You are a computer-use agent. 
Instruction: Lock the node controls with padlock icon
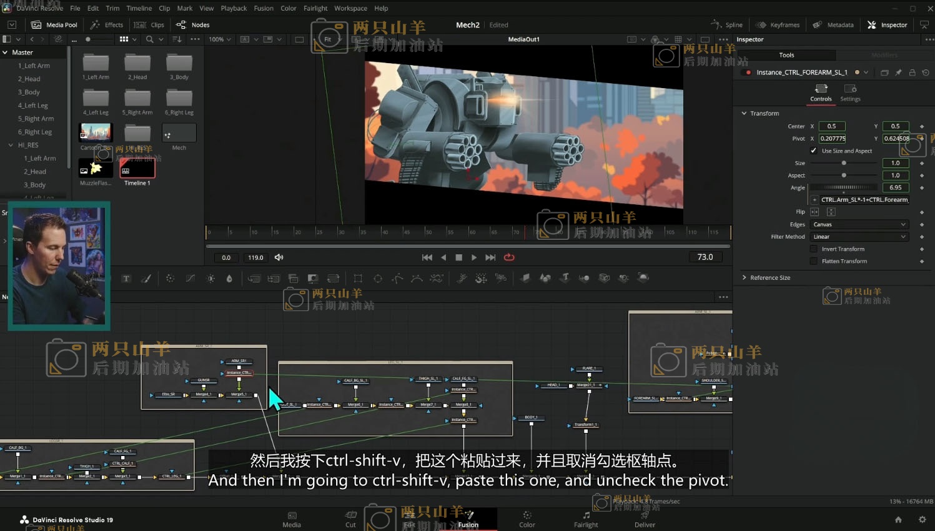click(912, 72)
